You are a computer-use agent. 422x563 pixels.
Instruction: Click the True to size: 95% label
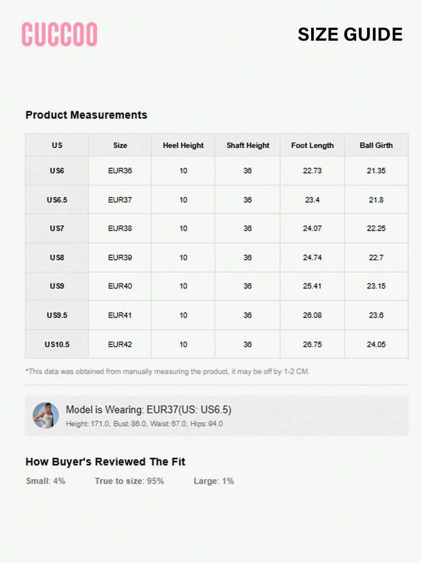(x=129, y=481)
